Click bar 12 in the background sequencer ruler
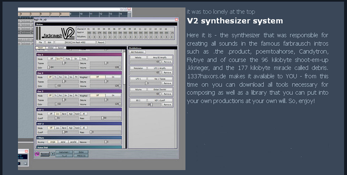The height and width of the screenshot is (175, 347). coord(101,14)
